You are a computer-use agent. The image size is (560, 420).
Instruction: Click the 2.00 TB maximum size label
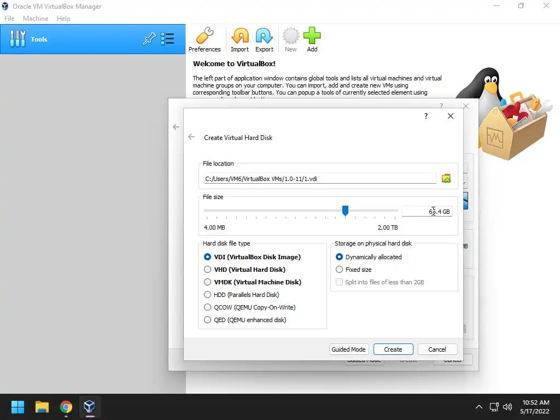pos(388,227)
